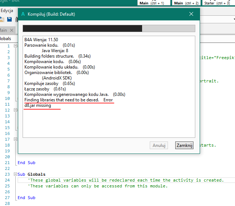Collapse the code fold at line 1
Image resolution: width=235 pixels, height=206 pixels.
coord(15,46)
